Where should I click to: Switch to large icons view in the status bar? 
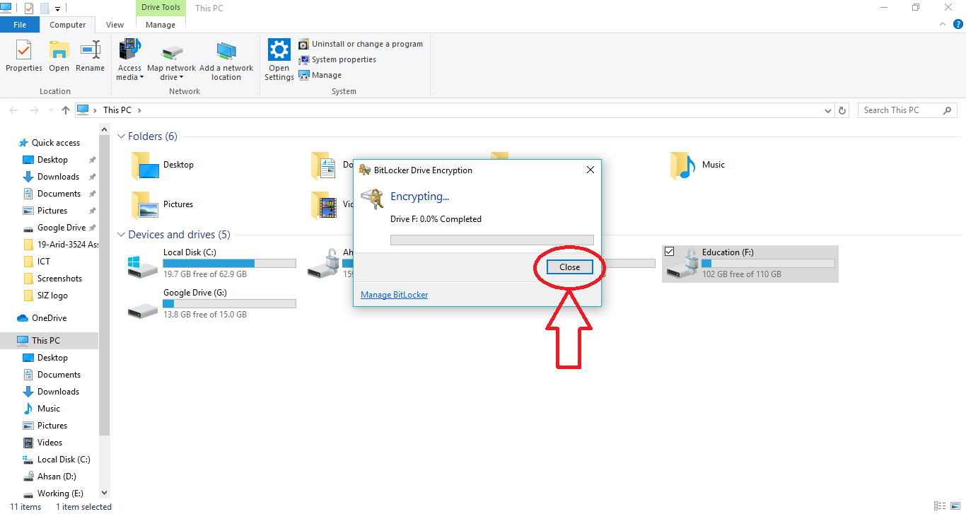click(x=954, y=506)
